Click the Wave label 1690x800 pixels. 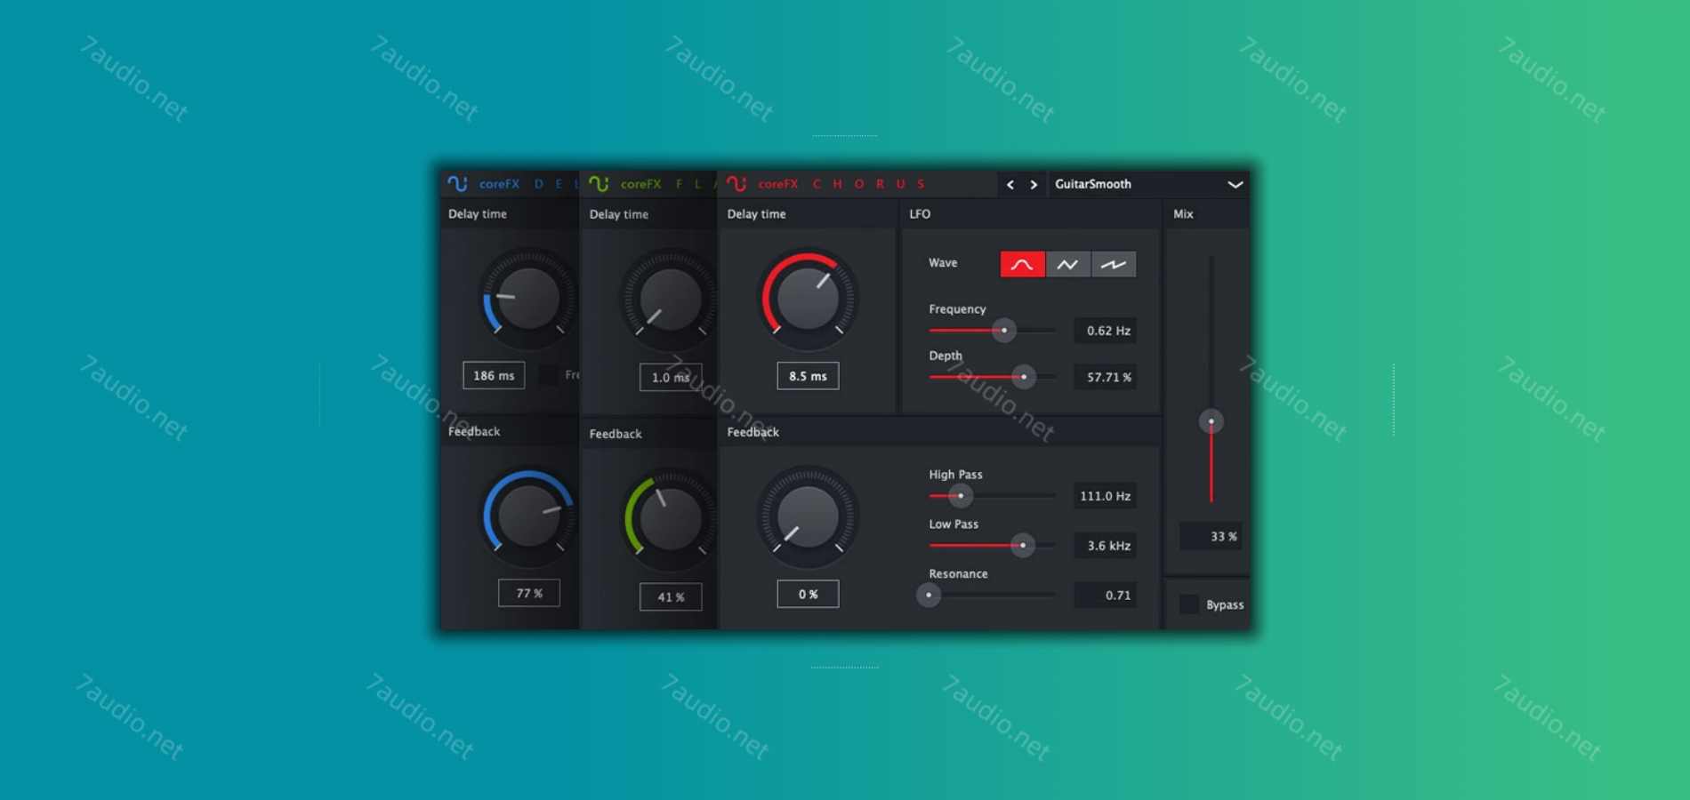point(943,263)
